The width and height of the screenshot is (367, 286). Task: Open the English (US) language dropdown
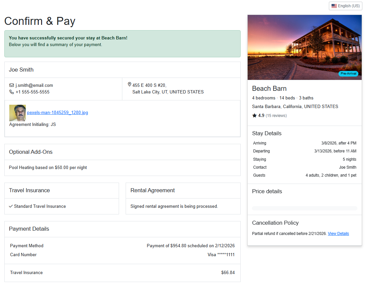pos(345,6)
